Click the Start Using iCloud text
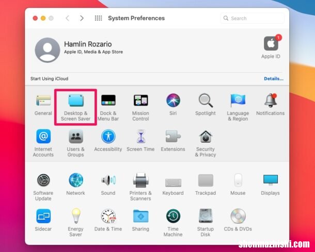This screenshot has height=252, width=315. click(49, 78)
